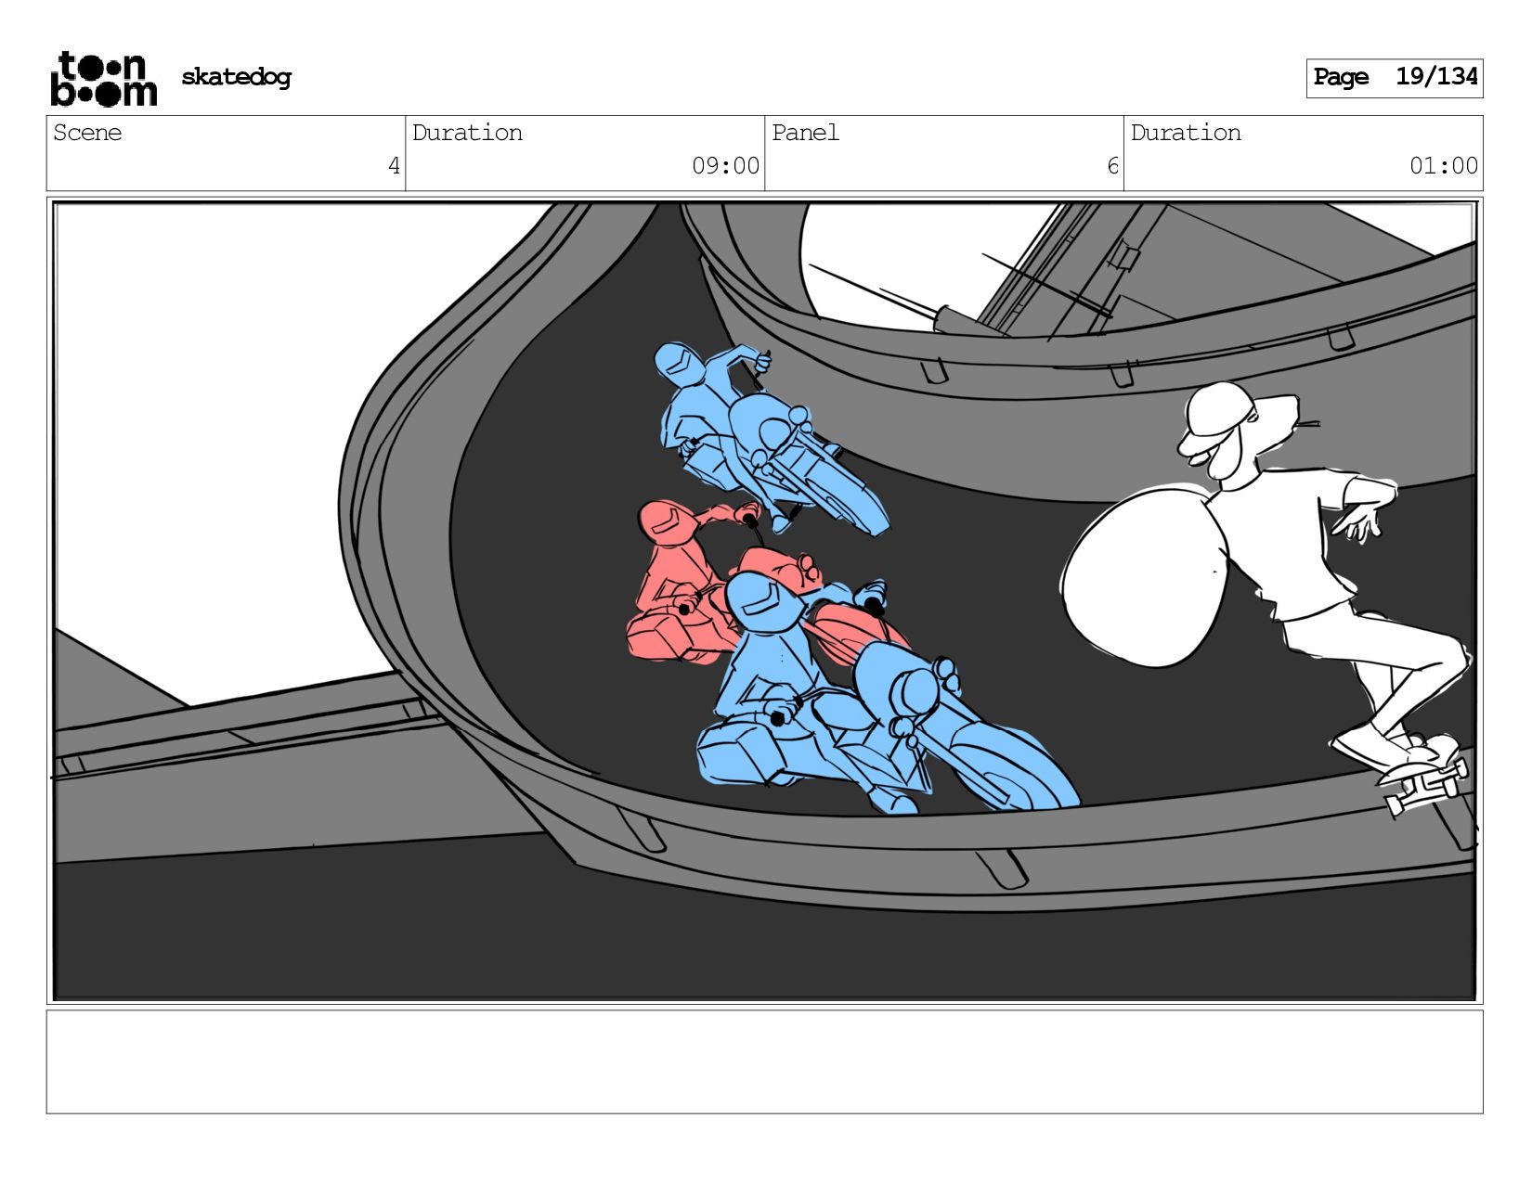This screenshot has width=1532, height=1183.
Task: Click the 'Page 19/134' page indicator
Action: point(1395,78)
